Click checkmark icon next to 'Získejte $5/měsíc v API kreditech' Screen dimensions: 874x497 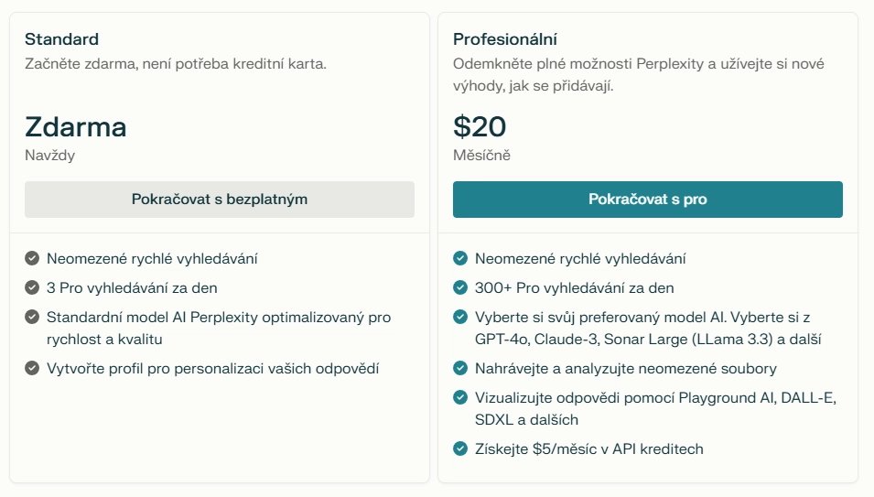click(460, 448)
